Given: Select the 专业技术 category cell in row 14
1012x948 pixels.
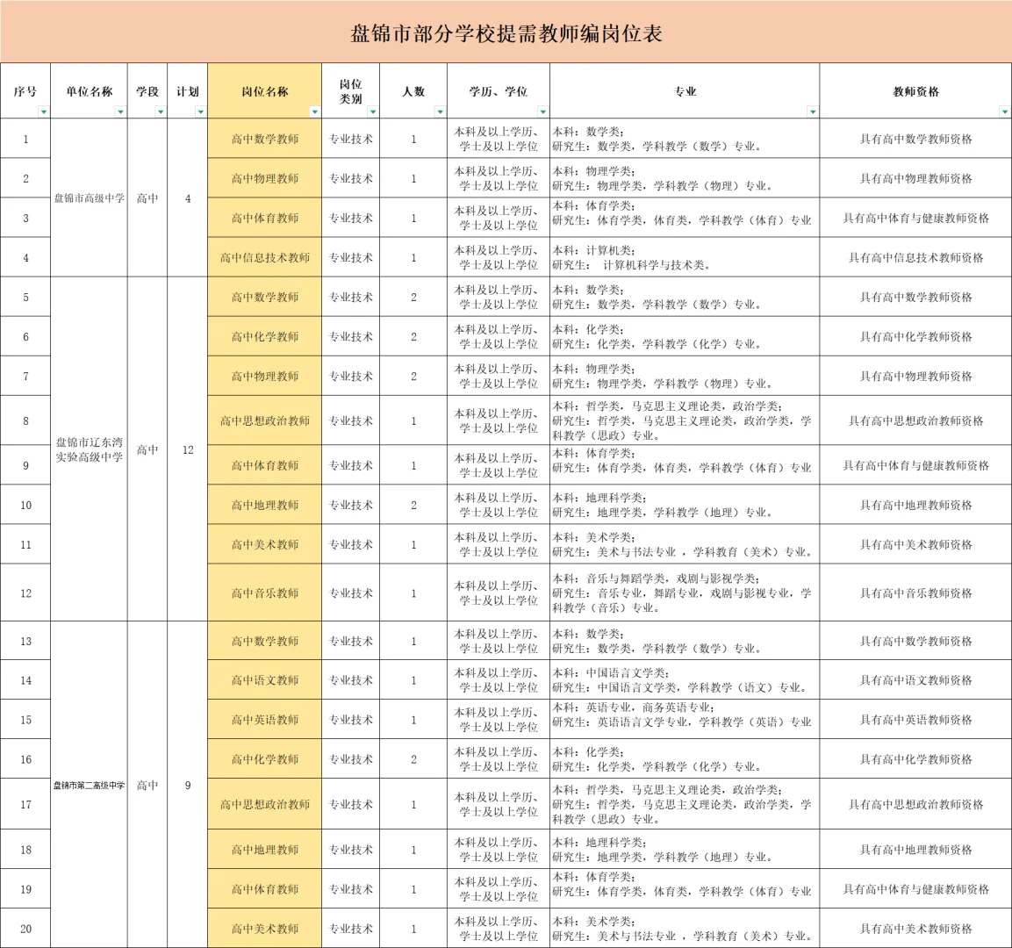Looking at the screenshot, I should (x=351, y=679).
